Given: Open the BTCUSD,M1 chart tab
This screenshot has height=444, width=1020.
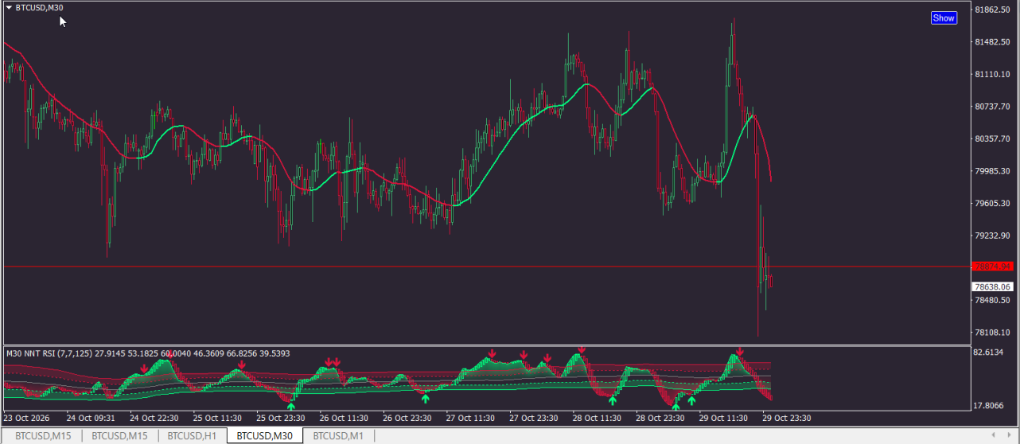Looking at the screenshot, I should click(x=338, y=435).
